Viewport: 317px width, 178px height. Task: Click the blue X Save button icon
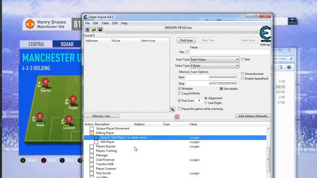62,160
